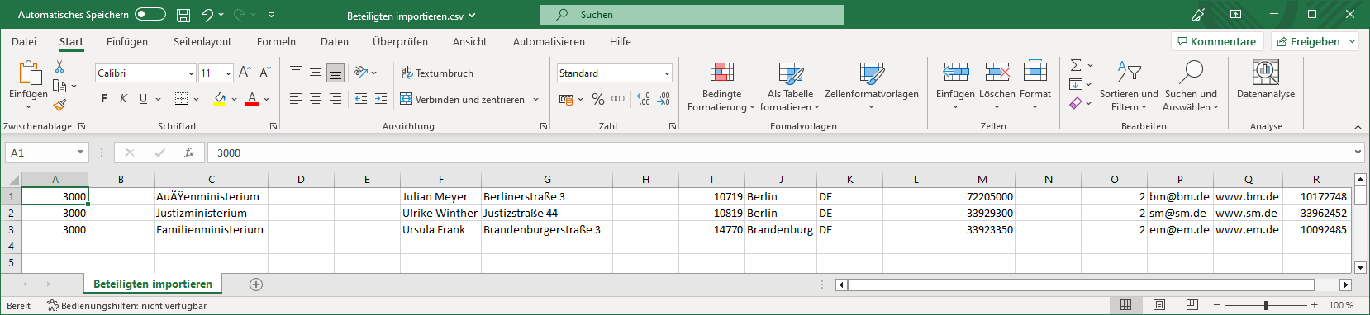The image size is (1370, 315).
Task: Open the Daten tab
Action: click(335, 41)
